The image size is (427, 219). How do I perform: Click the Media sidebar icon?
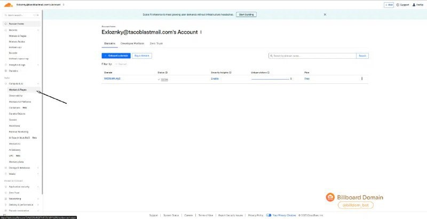tap(6, 174)
